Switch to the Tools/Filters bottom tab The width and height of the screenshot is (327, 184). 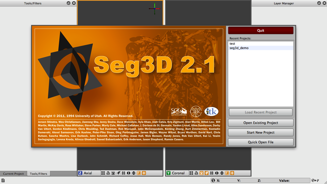click(39, 174)
